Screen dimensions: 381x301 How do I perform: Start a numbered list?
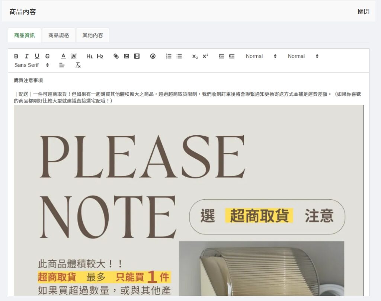[x=169, y=56]
